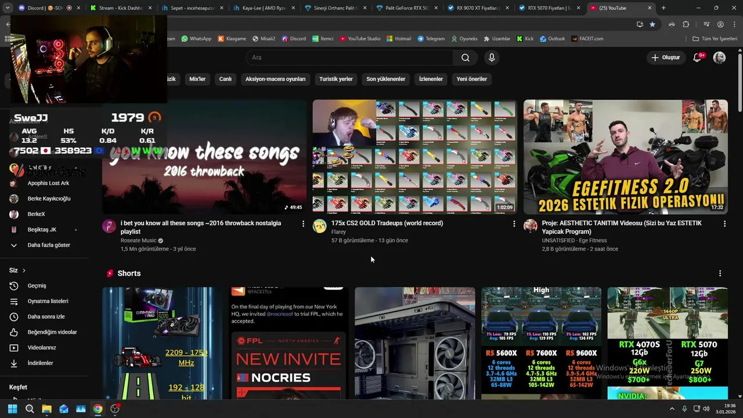743x418 pixels.
Task: Switch to Sepet - incehesap tab
Action: click(x=192, y=8)
